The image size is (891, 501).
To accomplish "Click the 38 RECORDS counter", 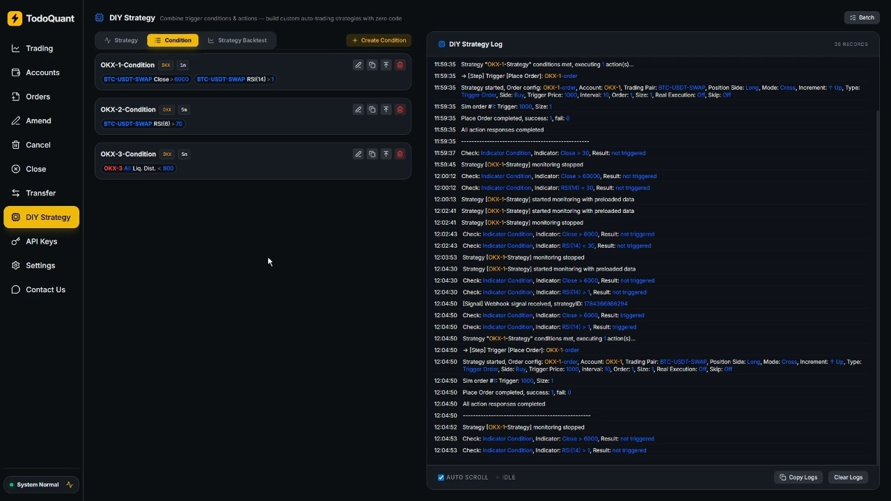I will (851, 44).
